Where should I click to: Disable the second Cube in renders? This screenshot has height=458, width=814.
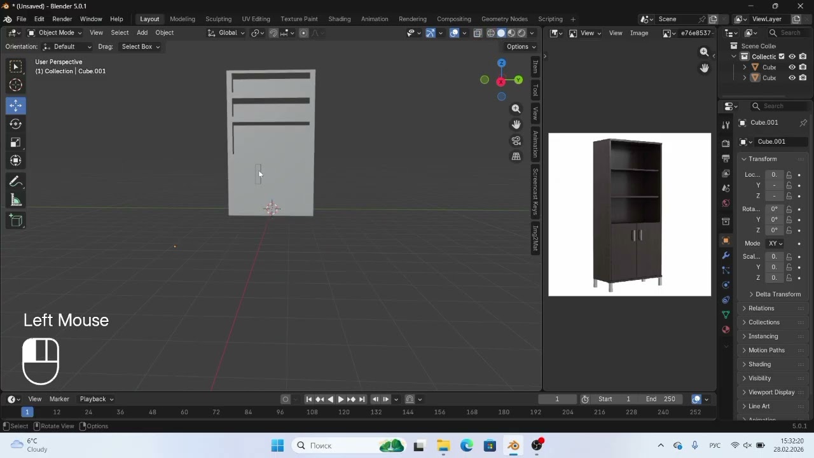803,78
